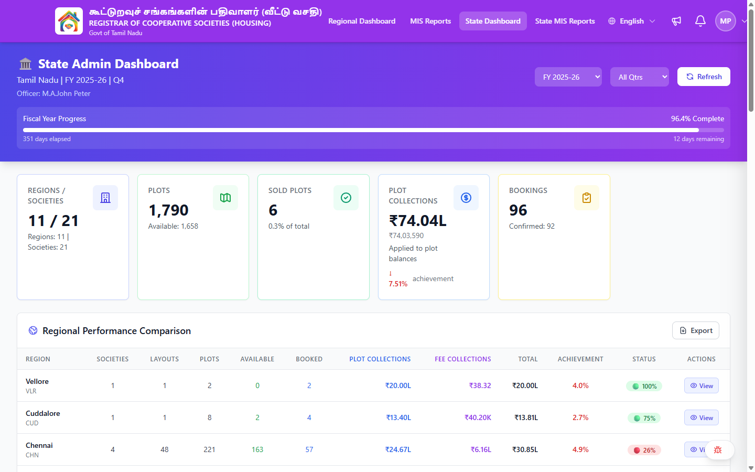The height and width of the screenshot is (472, 755).
Task: Open State MIS Reports
Action: point(565,21)
